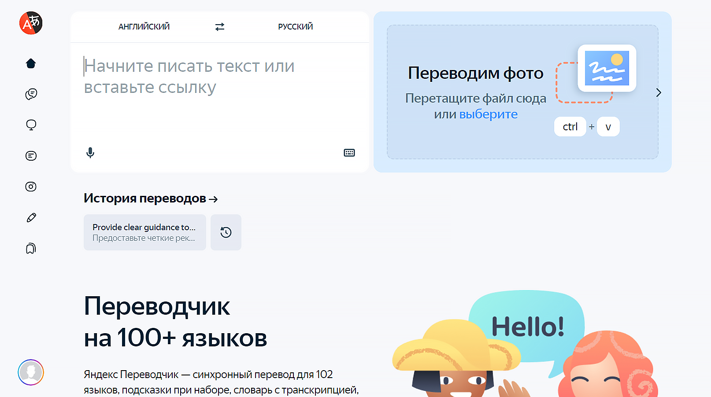Open История переводов heading link

[151, 198]
